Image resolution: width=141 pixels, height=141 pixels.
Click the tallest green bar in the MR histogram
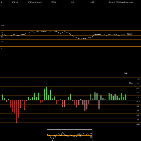(x=47, y=94)
